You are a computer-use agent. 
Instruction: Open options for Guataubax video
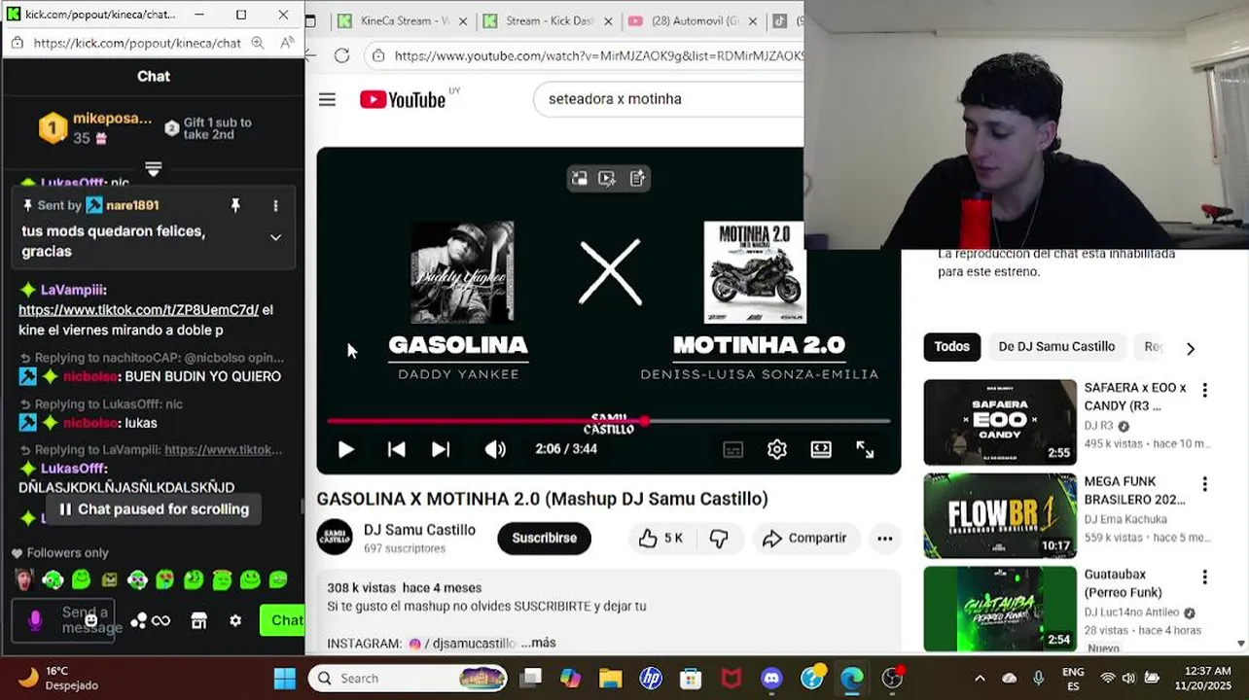pos(1204,577)
